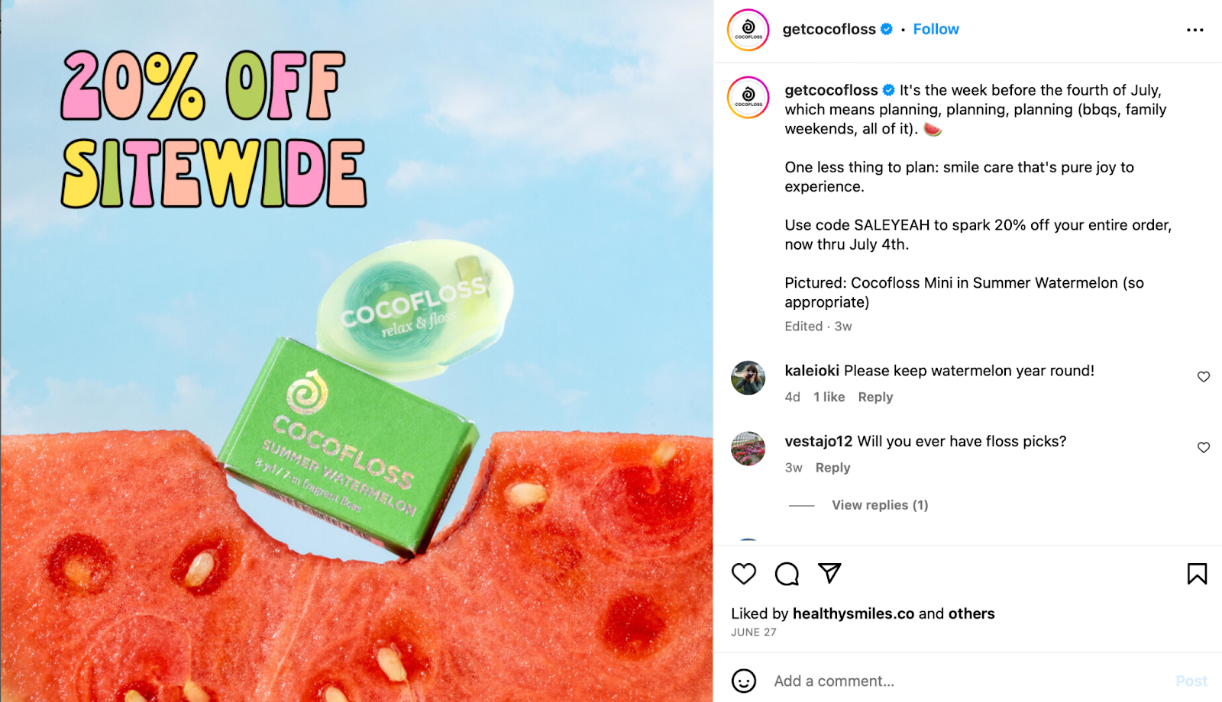Open healthysmiles.co from Liked by line
Image resolution: width=1222 pixels, height=702 pixels.
click(x=853, y=613)
